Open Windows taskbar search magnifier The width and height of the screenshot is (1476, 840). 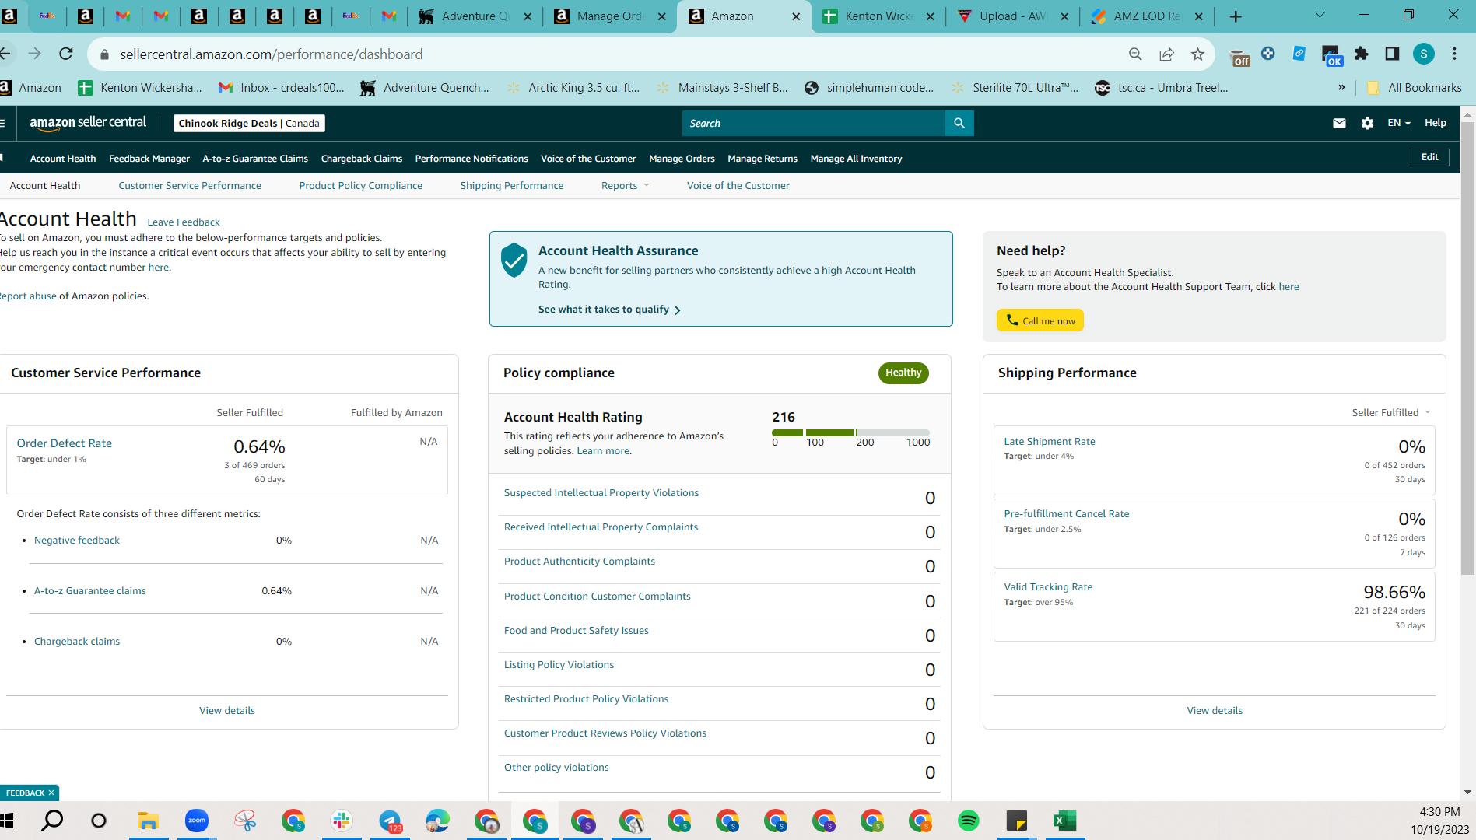pyautogui.click(x=52, y=821)
